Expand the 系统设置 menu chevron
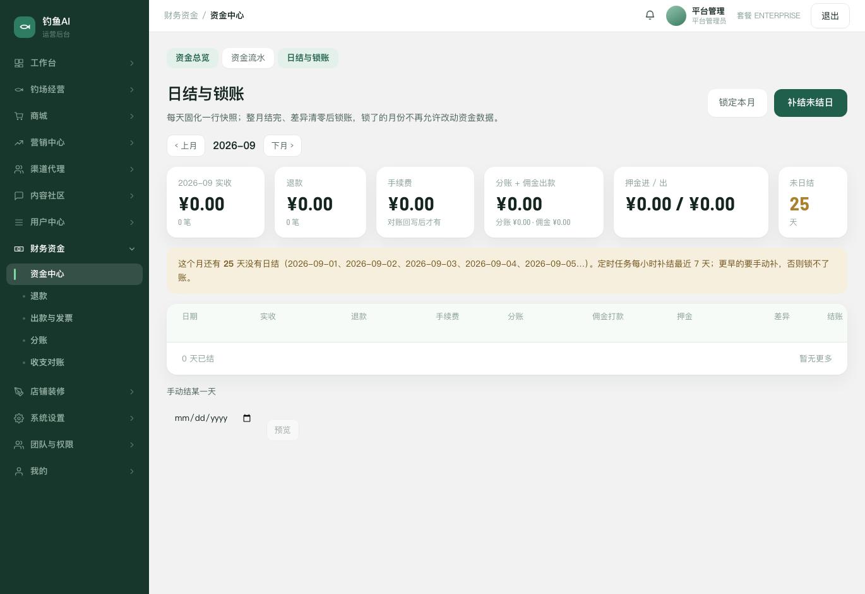Screen dimensions: 865x594 [132, 418]
